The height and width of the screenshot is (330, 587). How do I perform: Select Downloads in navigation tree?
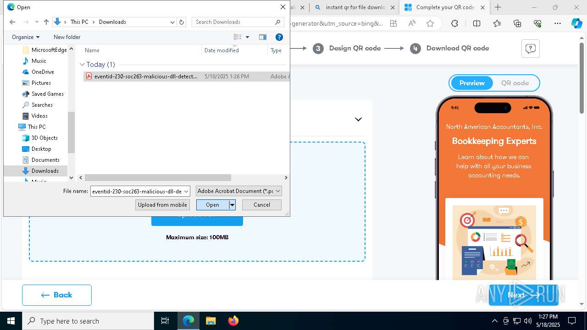(45, 171)
